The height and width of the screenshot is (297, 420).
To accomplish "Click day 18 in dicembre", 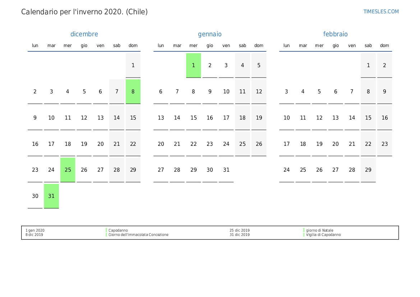I will point(68,144).
